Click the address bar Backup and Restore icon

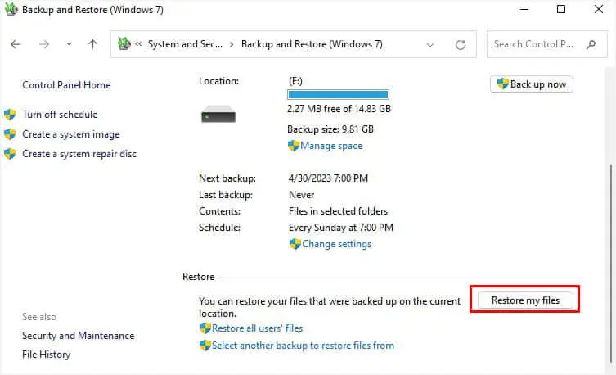tap(124, 43)
